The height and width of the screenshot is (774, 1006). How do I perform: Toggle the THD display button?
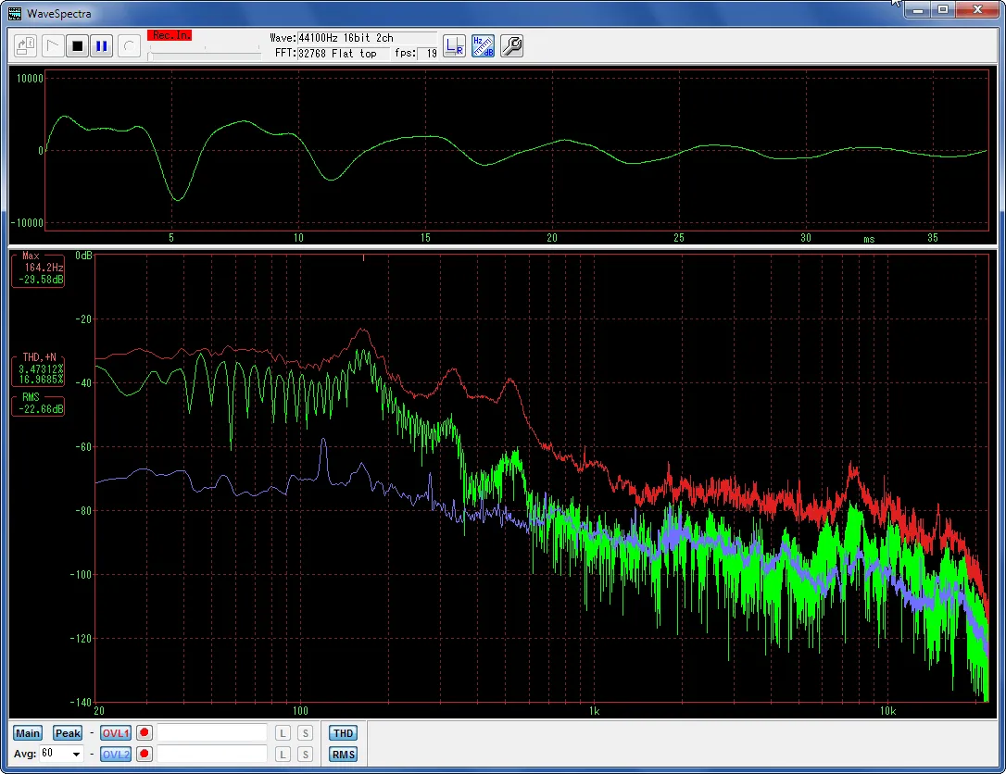(343, 731)
